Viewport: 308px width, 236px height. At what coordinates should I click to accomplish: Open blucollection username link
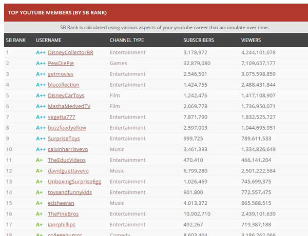tap(64, 85)
